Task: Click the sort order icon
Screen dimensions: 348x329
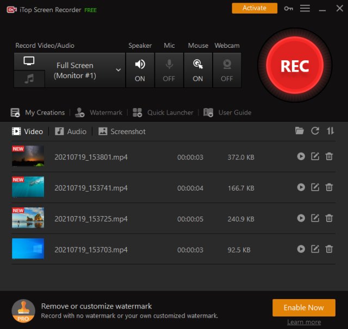Action: coord(330,131)
